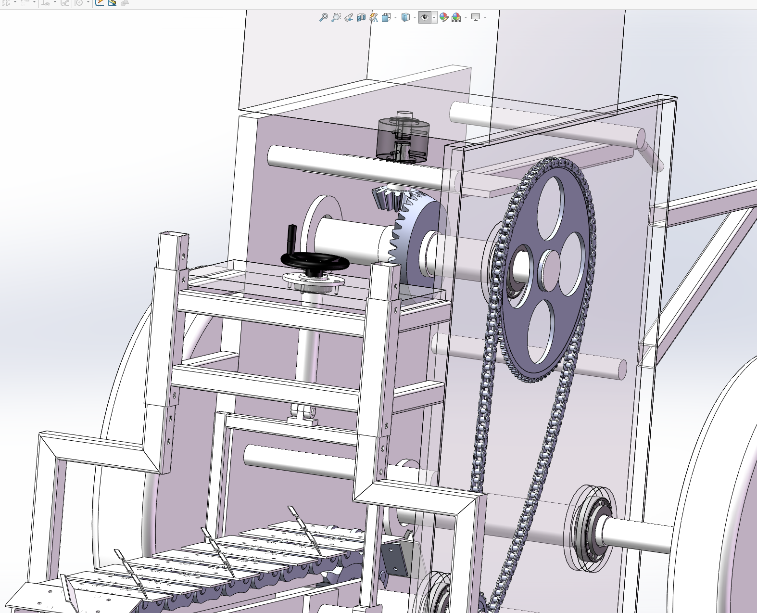Open View Settings monitor icon
The image size is (757, 613).
click(x=476, y=17)
